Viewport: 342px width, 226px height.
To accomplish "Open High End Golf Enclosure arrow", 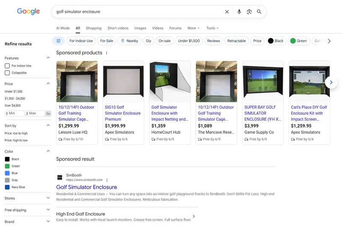I will tap(194, 216).
